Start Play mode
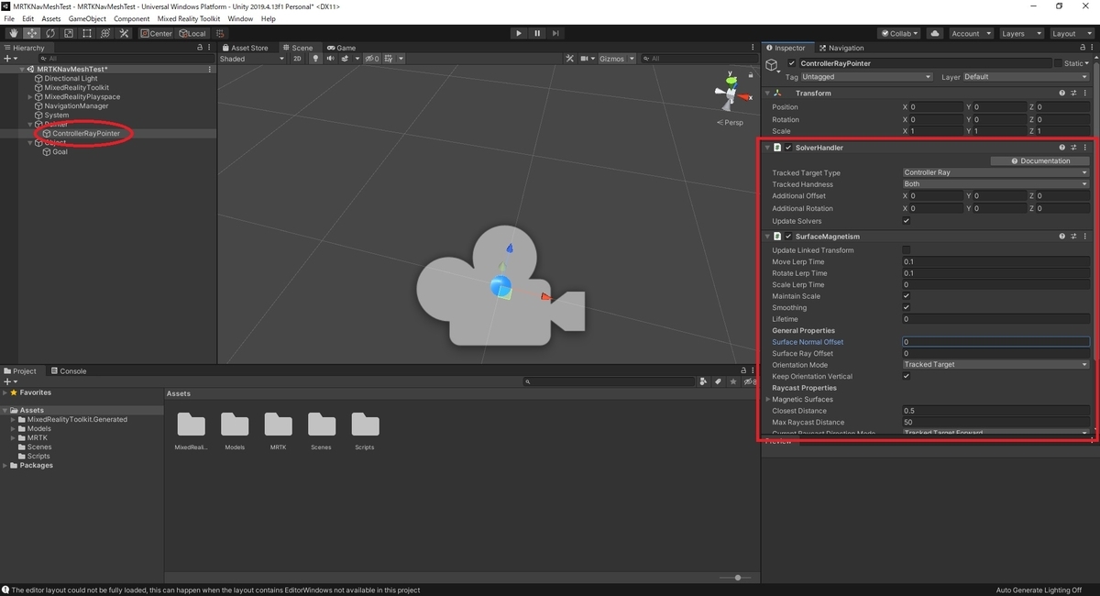1100x596 pixels. [x=519, y=33]
